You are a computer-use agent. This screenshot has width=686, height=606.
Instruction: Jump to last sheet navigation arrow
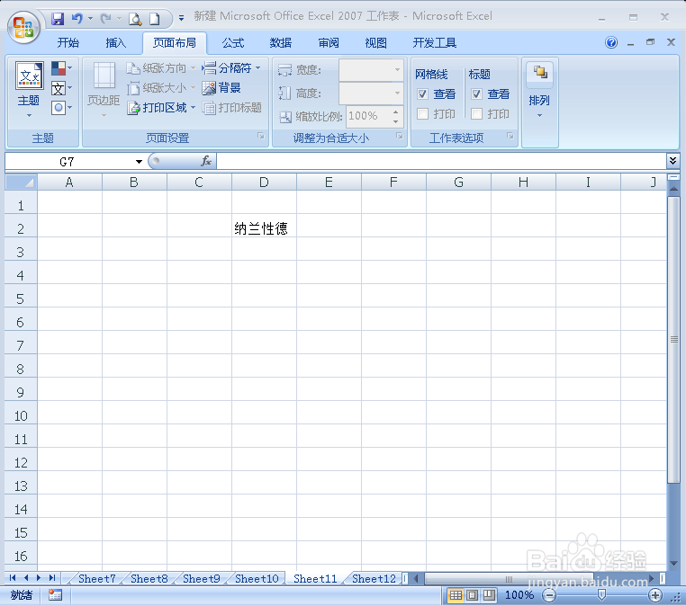coord(52,578)
